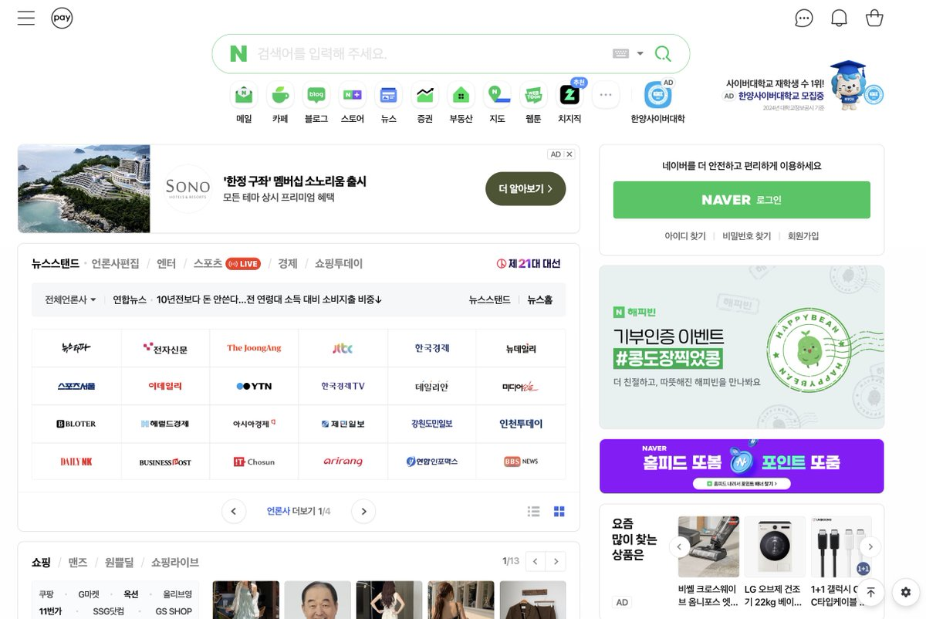Open the 홈피드 포인트 purple banner

(742, 466)
